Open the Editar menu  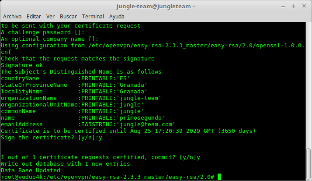pos(34,16)
